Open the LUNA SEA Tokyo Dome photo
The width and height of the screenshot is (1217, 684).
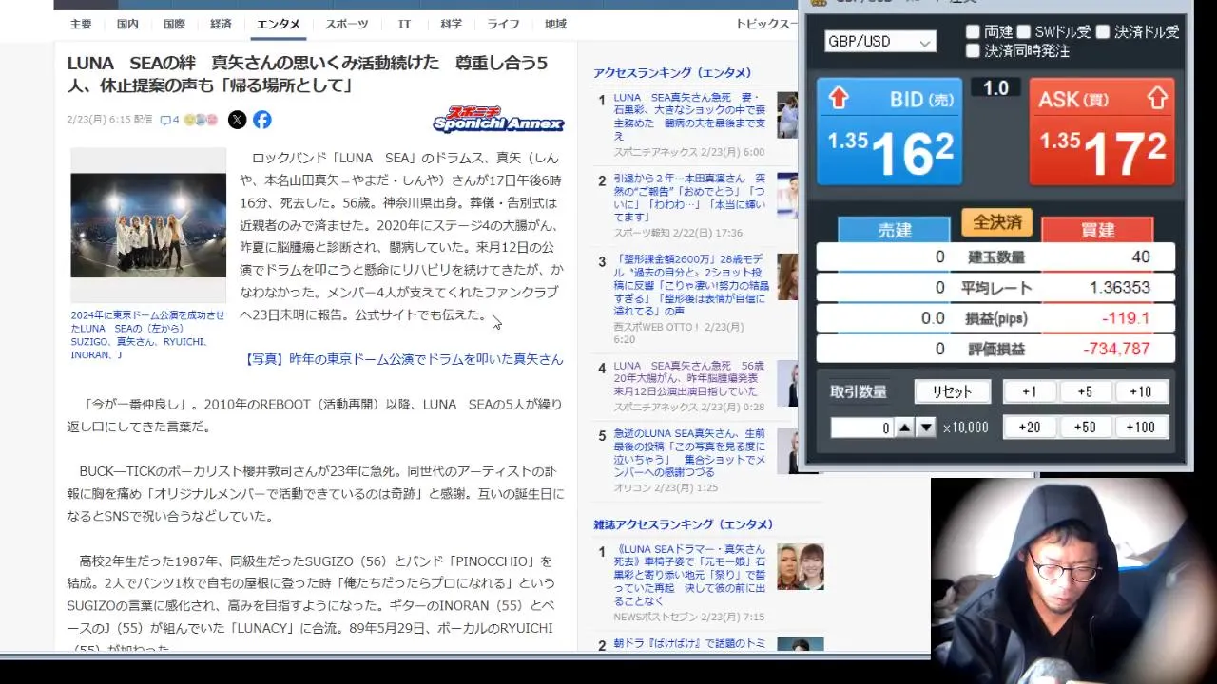point(148,225)
